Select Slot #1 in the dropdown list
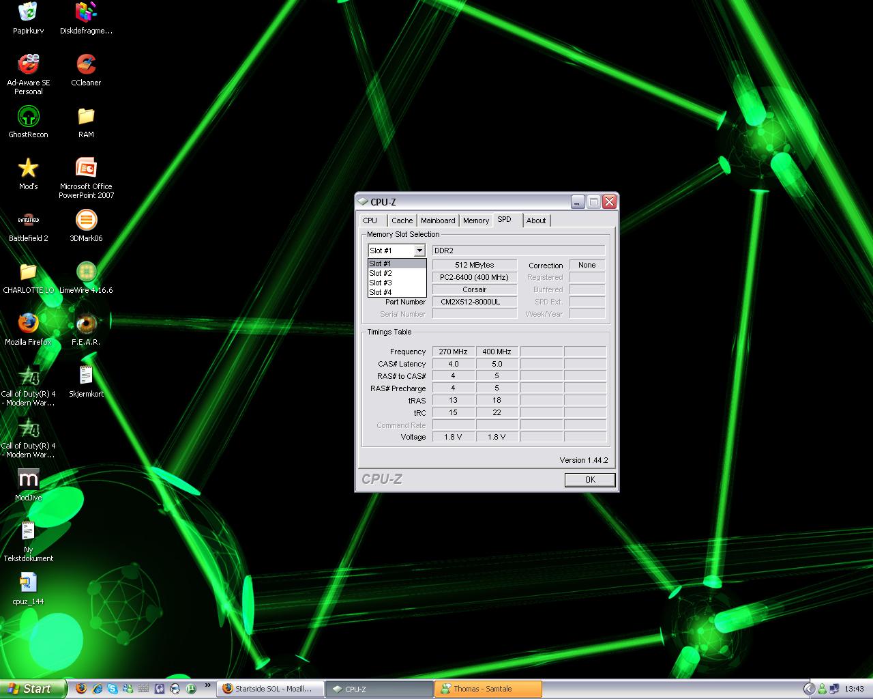The image size is (873, 699). [x=397, y=263]
